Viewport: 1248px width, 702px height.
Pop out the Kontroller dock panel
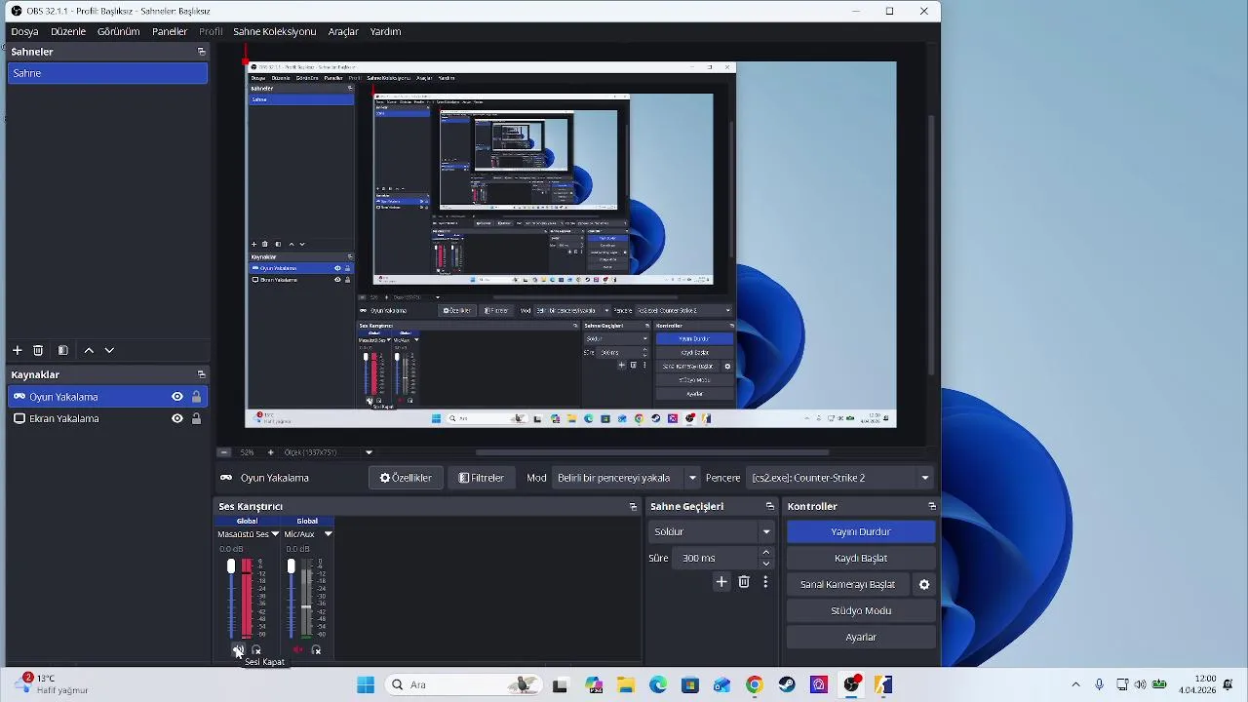click(x=932, y=507)
